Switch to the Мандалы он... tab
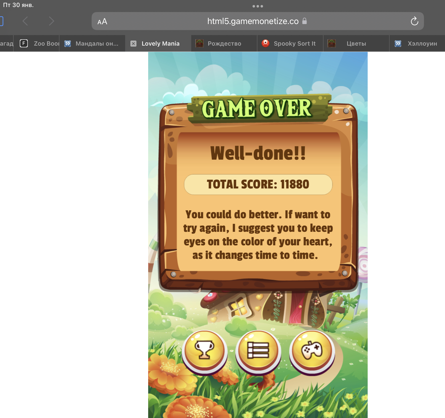445x418 pixels. pos(92,44)
